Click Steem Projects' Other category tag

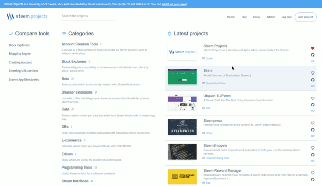[209, 58]
